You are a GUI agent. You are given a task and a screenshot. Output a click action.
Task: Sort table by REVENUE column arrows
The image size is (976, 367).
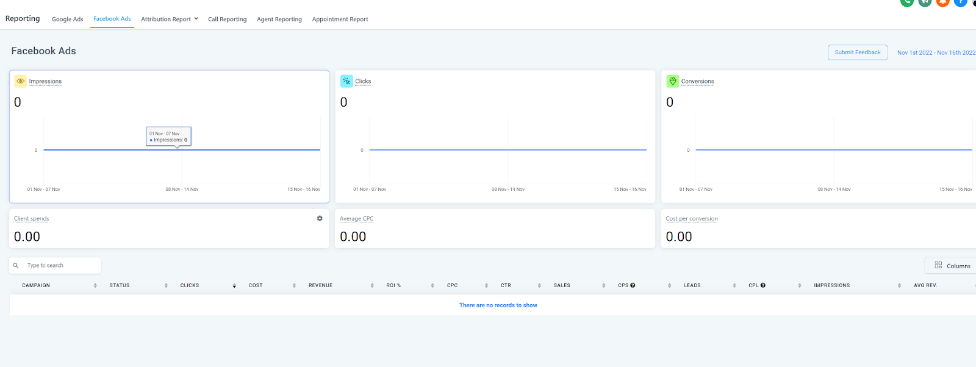click(372, 285)
